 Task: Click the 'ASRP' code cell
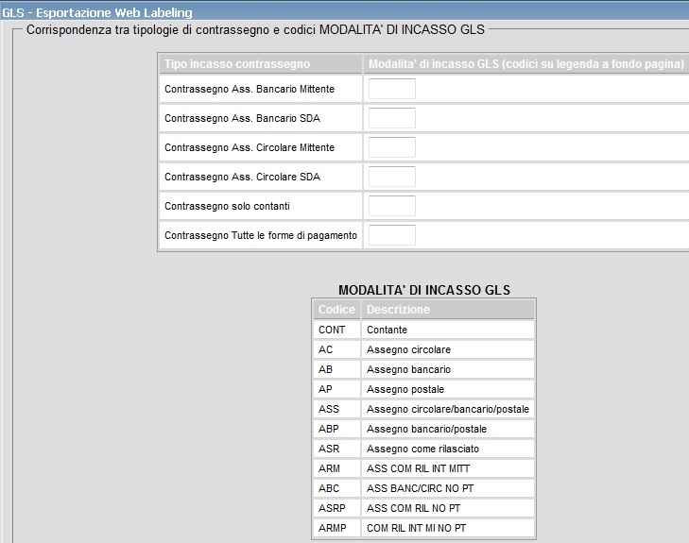click(336, 508)
